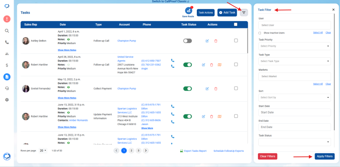The height and width of the screenshot is (167, 340).
Task: Check the Show Inactive Users checkbox
Action: tap(260, 33)
